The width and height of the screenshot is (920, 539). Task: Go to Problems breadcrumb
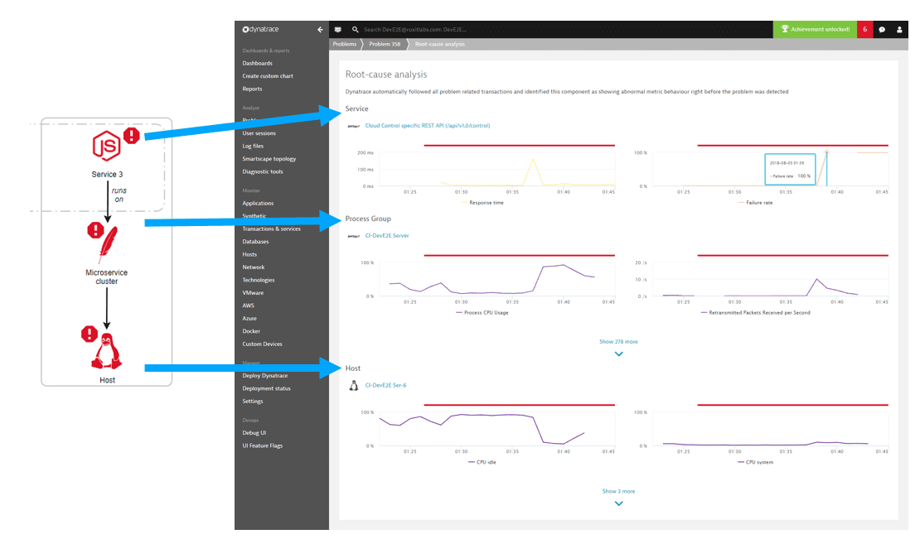tap(345, 45)
